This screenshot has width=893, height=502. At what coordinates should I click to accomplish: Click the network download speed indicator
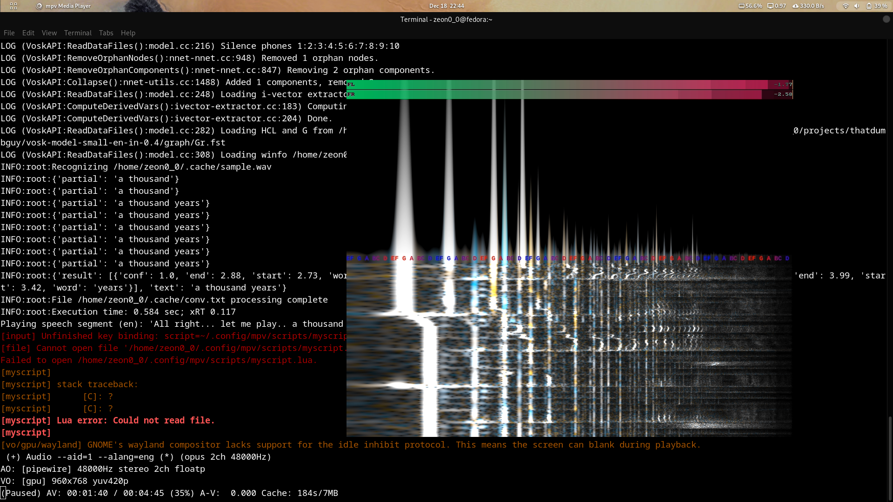[808, 6]
